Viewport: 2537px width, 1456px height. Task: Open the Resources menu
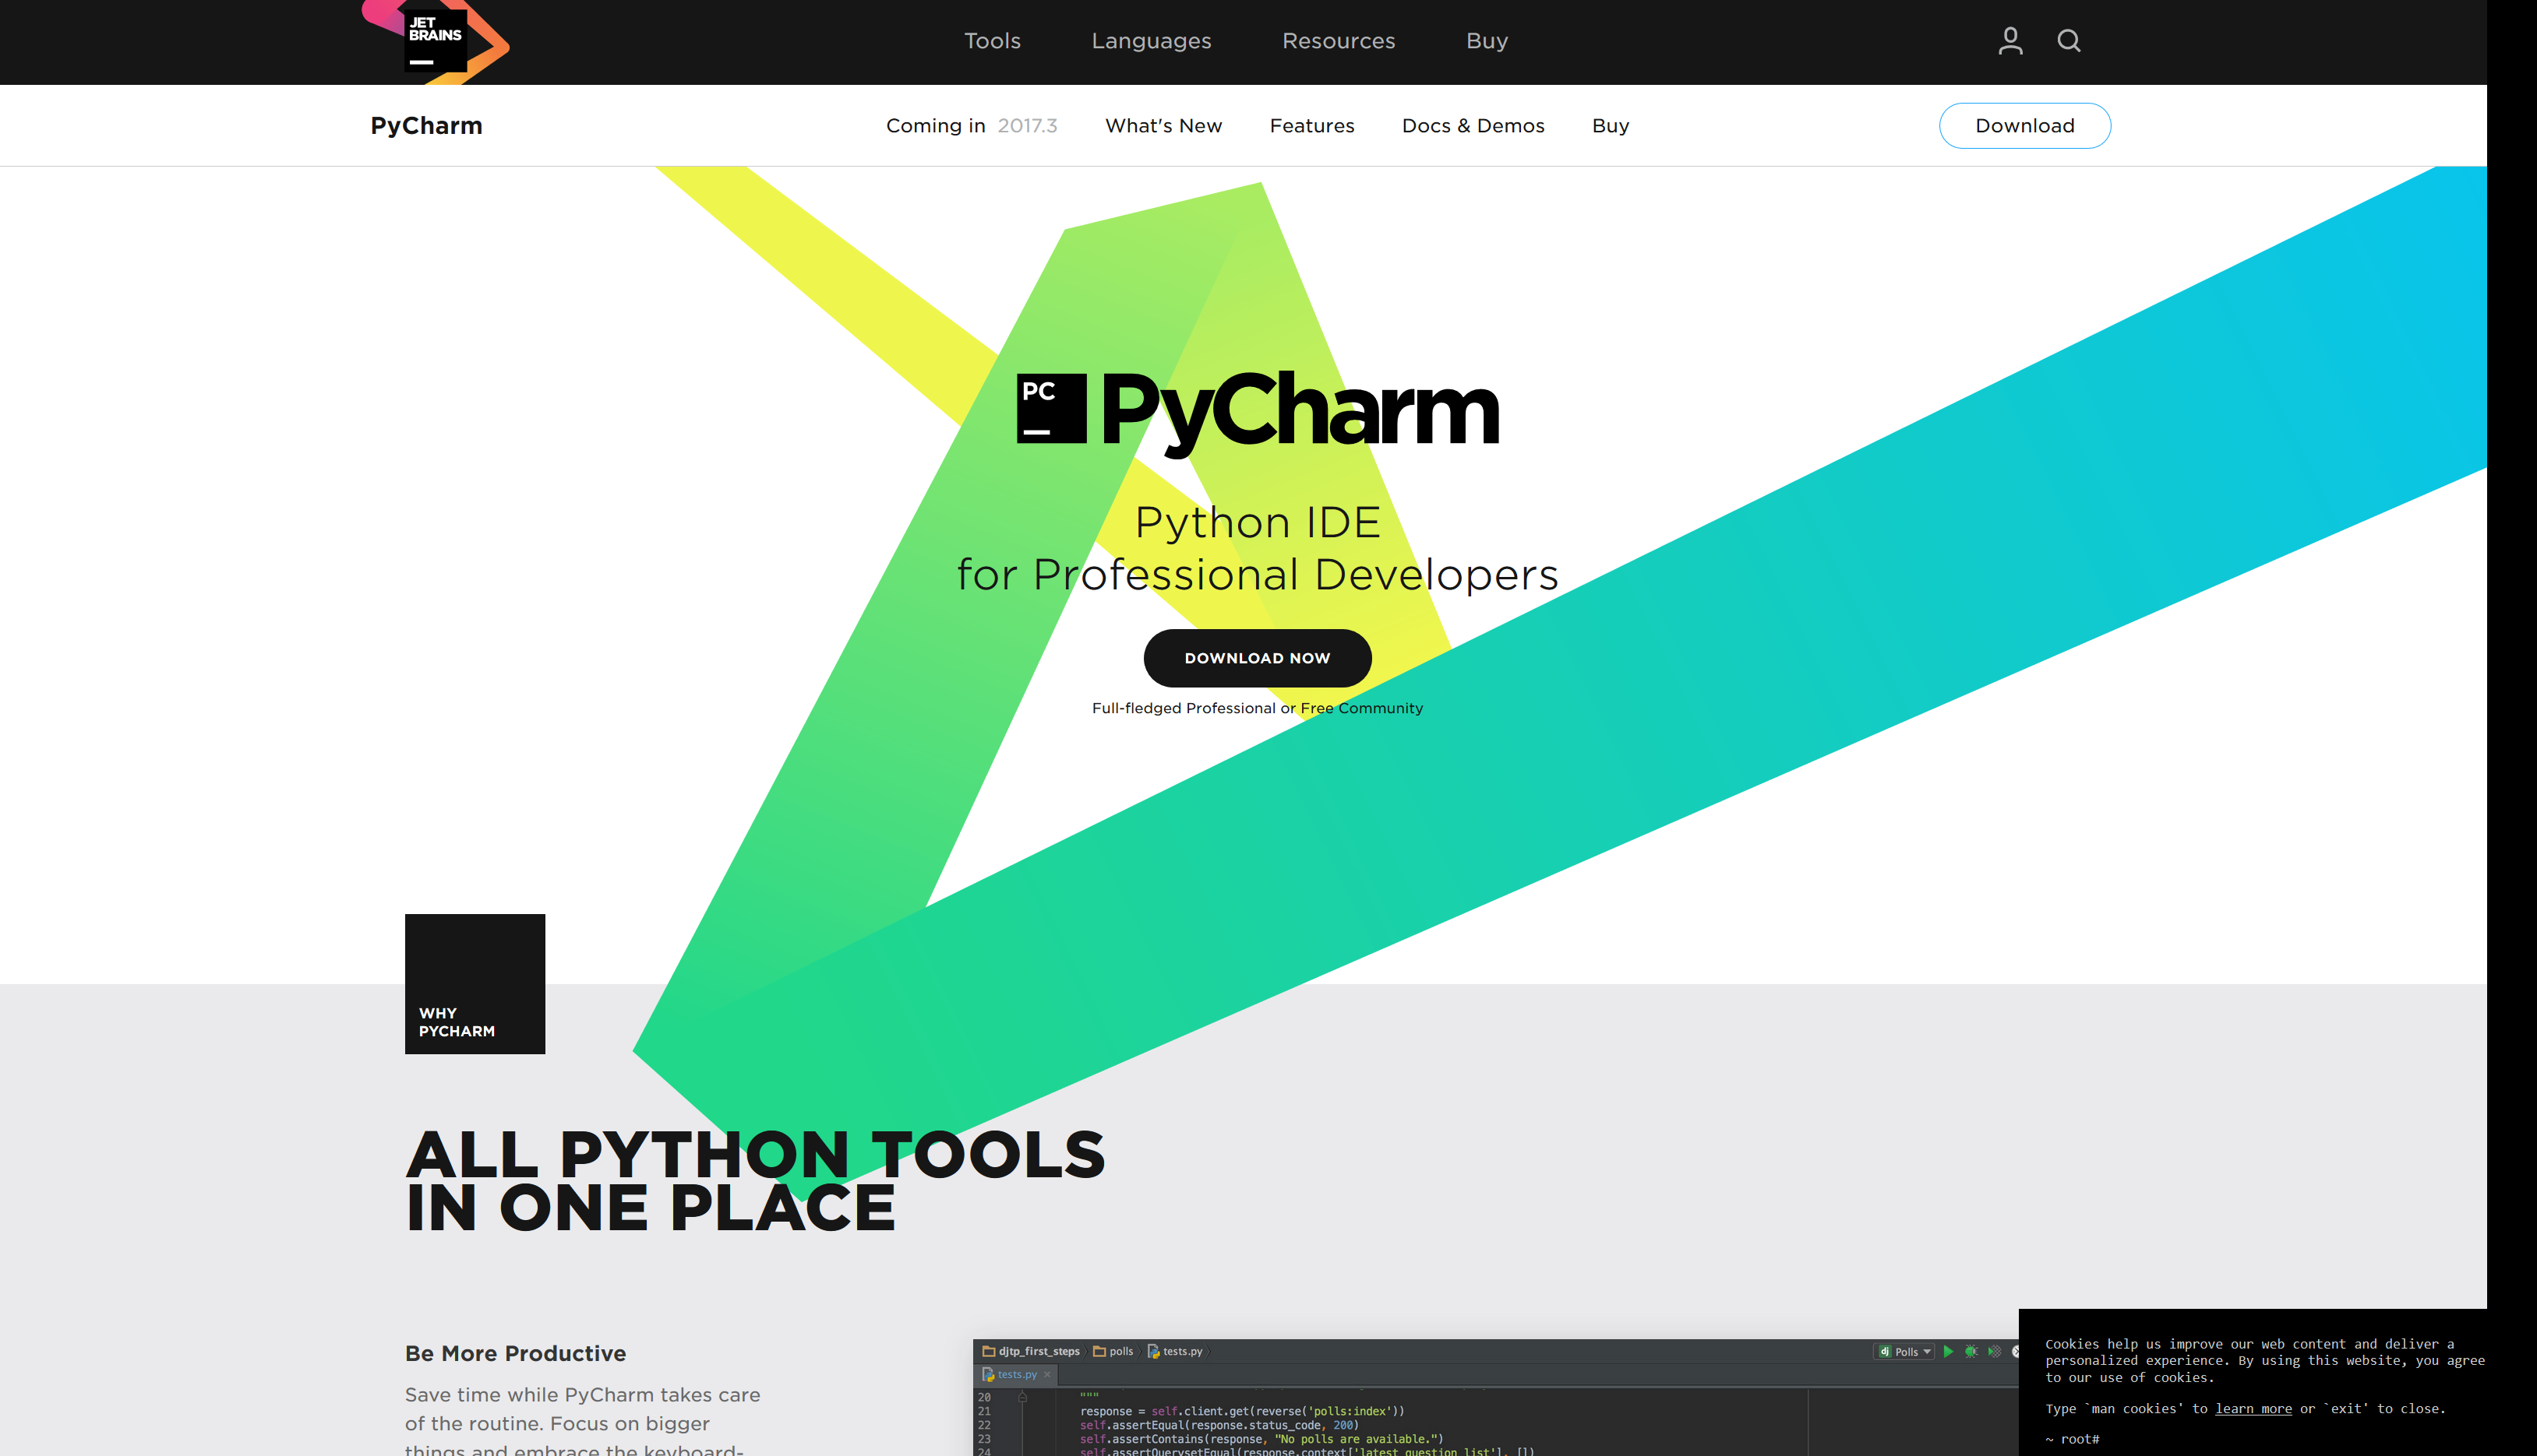click(x=1339, y=41)
